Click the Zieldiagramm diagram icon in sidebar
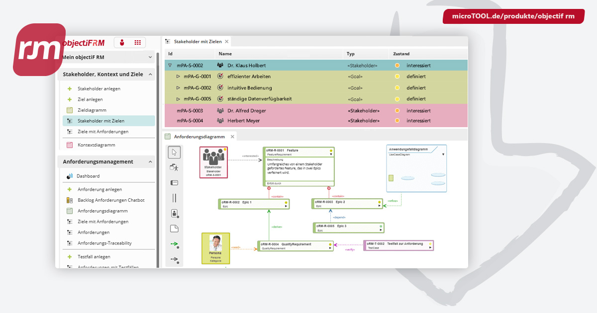This screenshot has height=313, width=597. (x=70, y=110)
